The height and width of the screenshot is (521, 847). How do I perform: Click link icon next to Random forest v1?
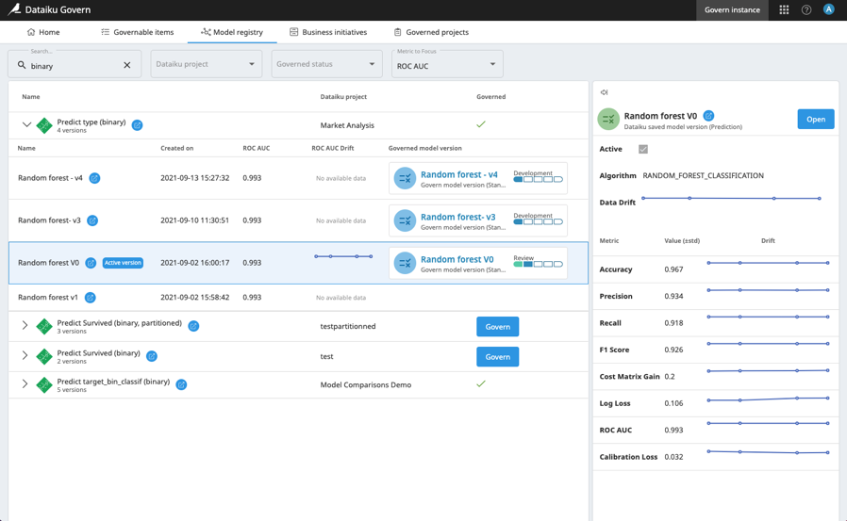(91, 298)
